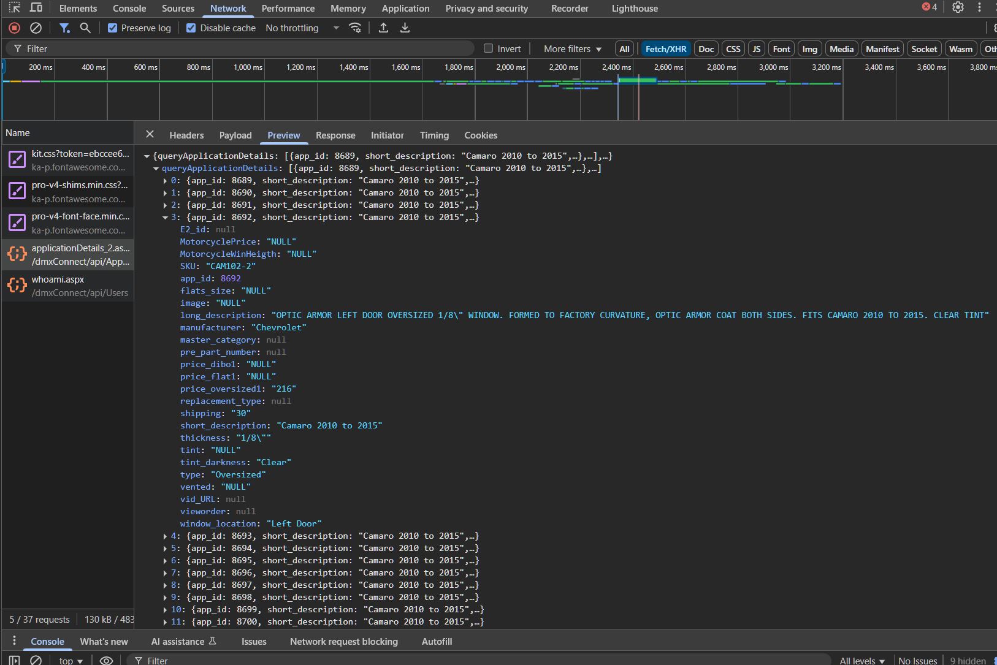Toggle device toolbar icon
Viewport: 997px width, 665px height.
[x=36, y=8]
